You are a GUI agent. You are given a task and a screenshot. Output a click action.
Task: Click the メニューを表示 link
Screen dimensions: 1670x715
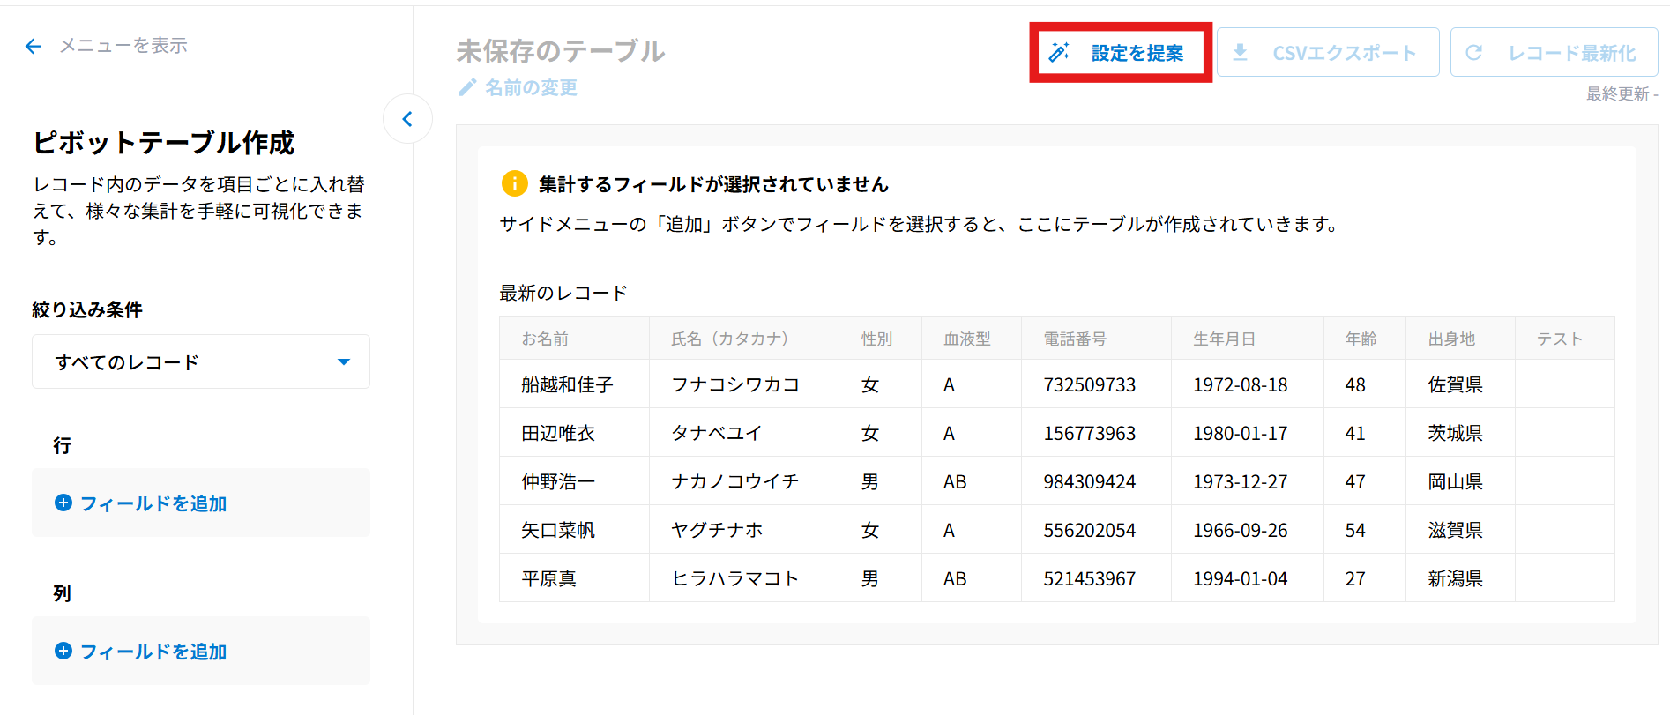pyautogui.click(x=123, y=46)
